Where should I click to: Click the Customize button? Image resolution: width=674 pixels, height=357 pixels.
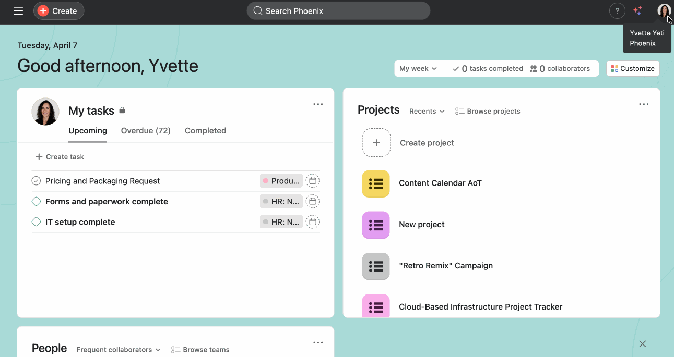pos(632,69)
